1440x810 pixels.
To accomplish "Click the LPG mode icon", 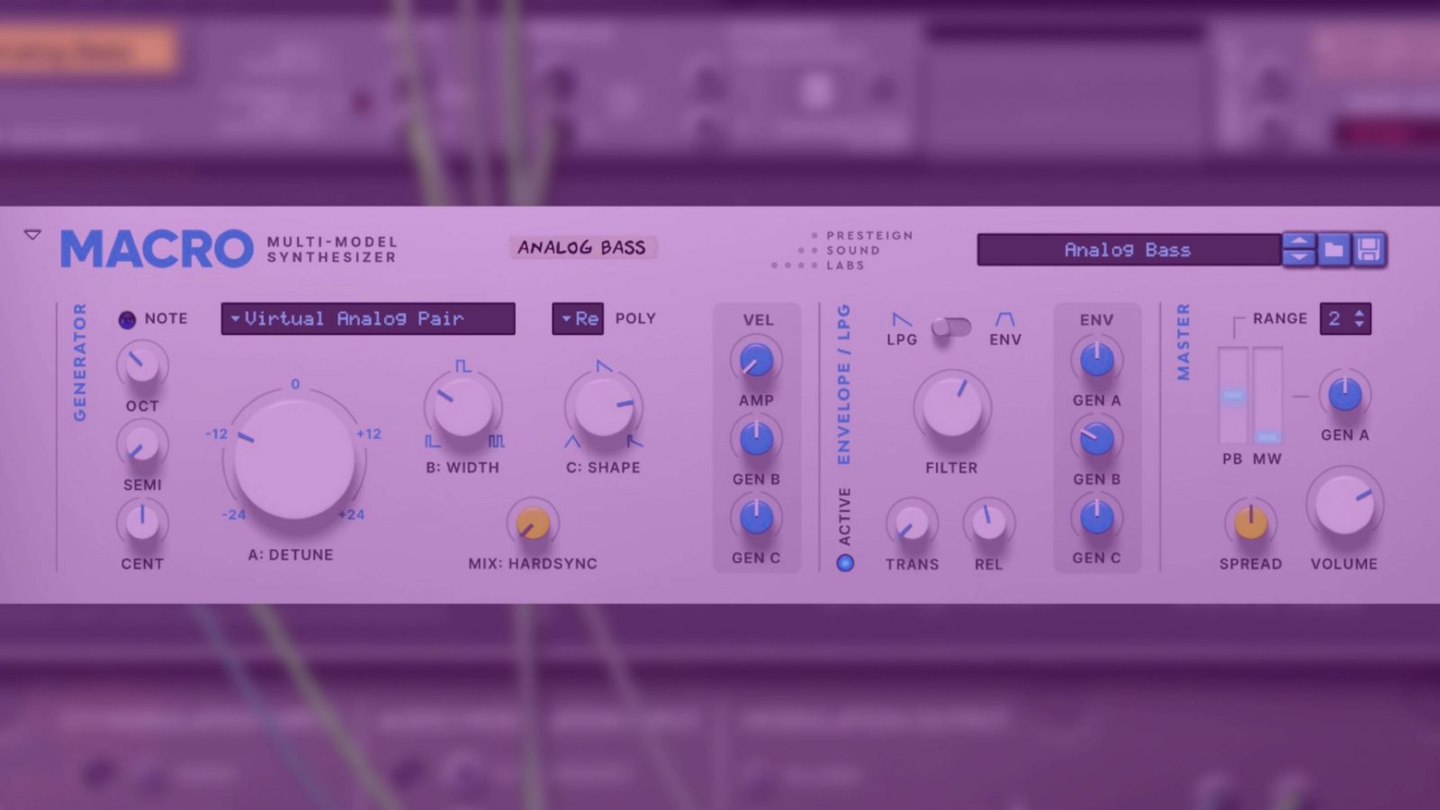I will pos(901,320).
